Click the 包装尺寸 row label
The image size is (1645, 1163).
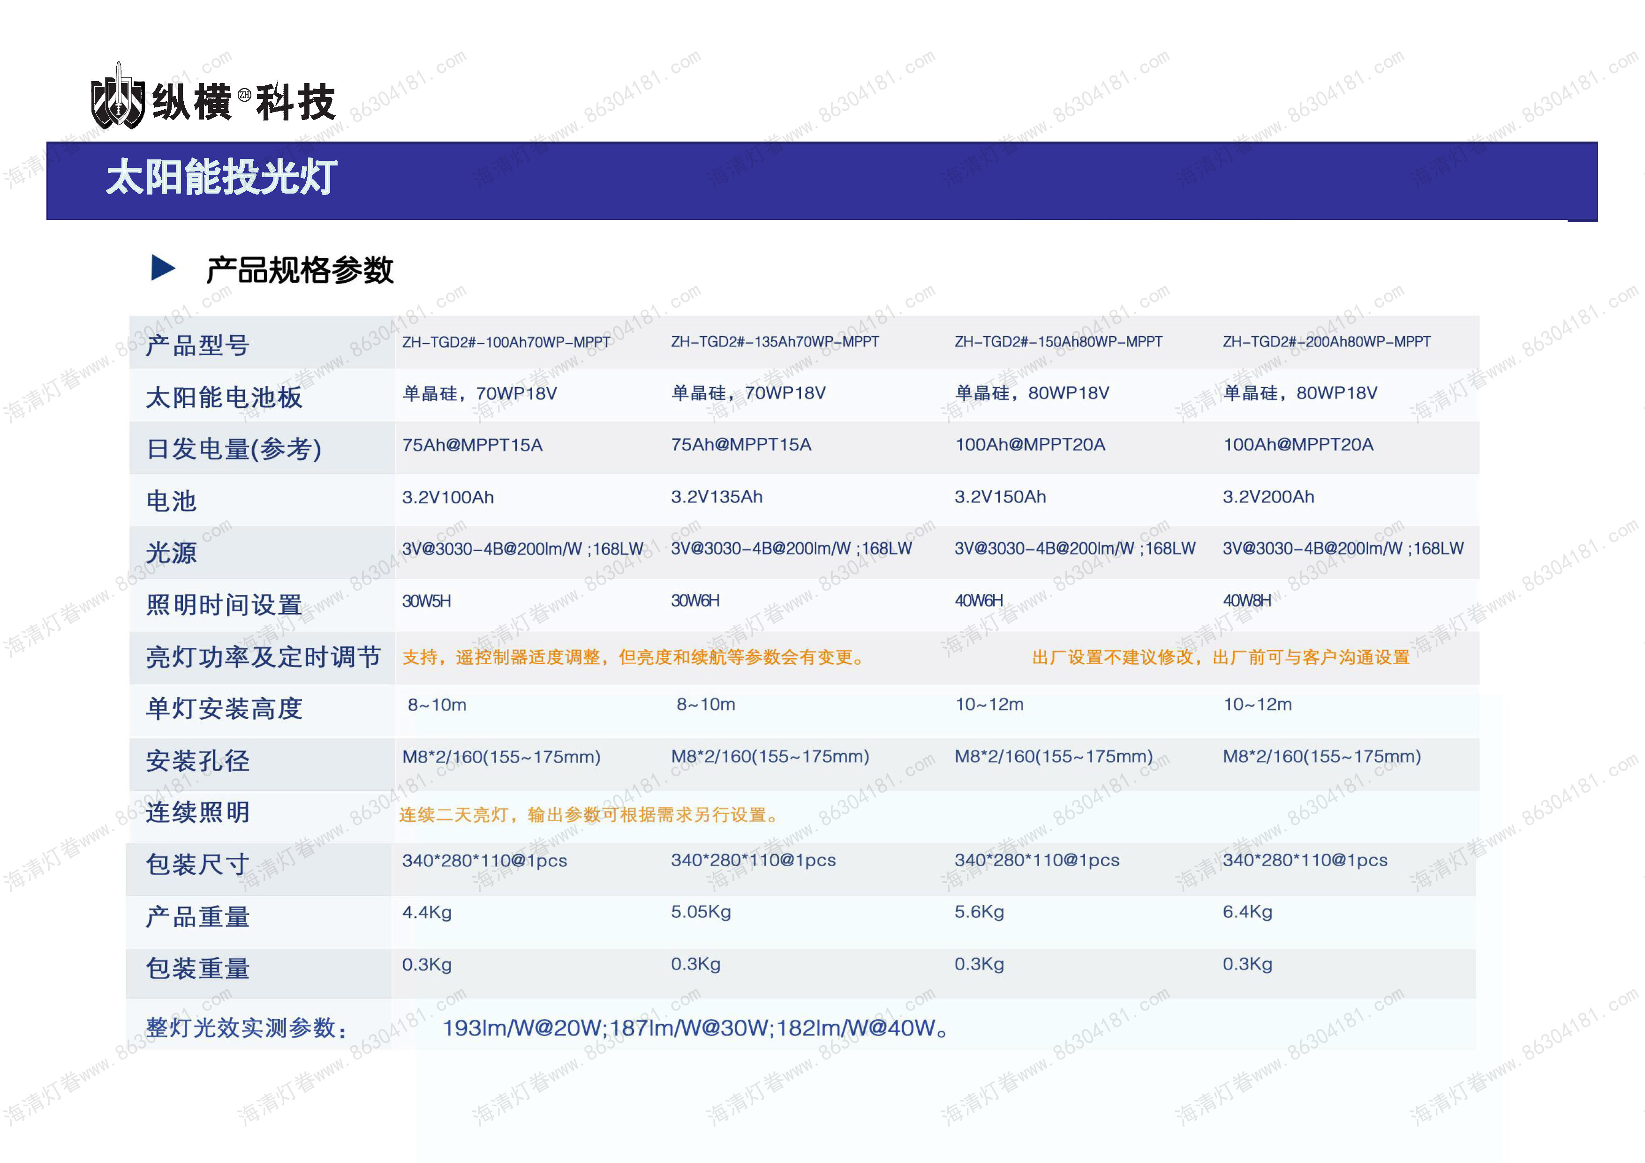click(x=198, y=865)
